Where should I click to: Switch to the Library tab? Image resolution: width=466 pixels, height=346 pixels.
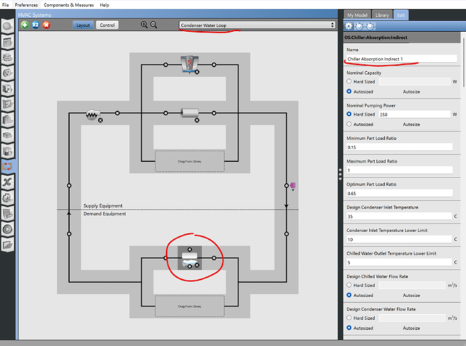[382, 15]
